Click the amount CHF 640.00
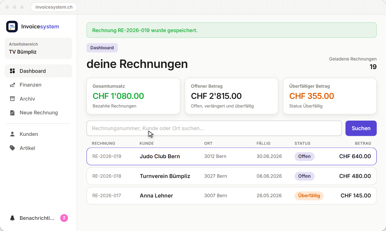Screen dimensions: 386x231 [355, 156]
